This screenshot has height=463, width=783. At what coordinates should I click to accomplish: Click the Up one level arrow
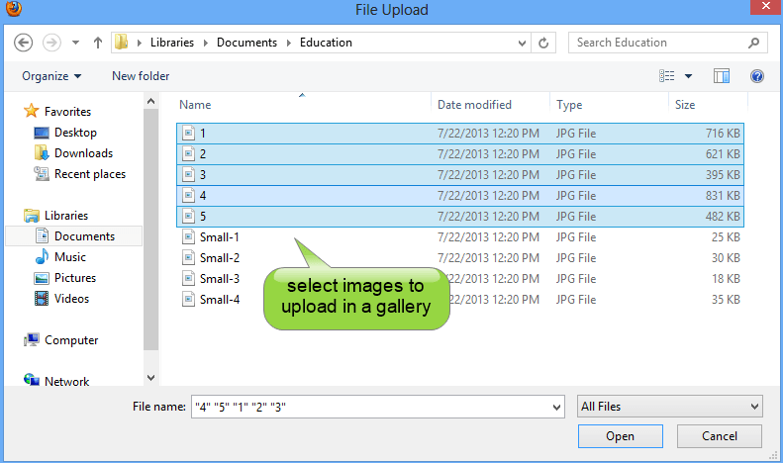pos(98,43)
